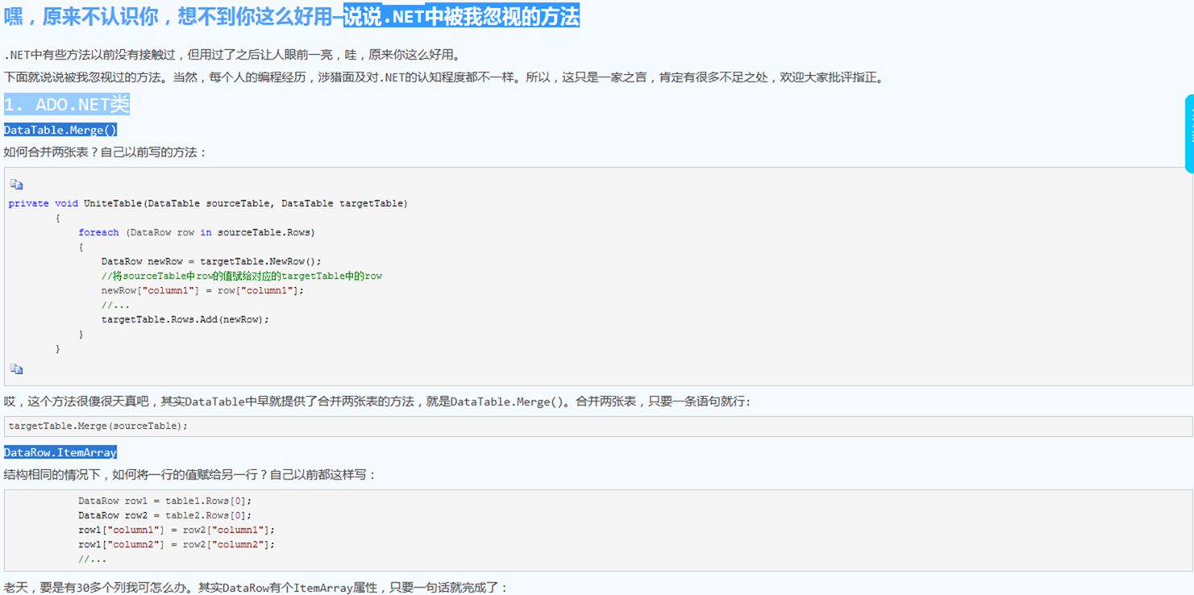Click the paragraph '如何合并两张表？自己以前写的方法：'
This screenshot has height=595, width=1194.
(106, 152)
